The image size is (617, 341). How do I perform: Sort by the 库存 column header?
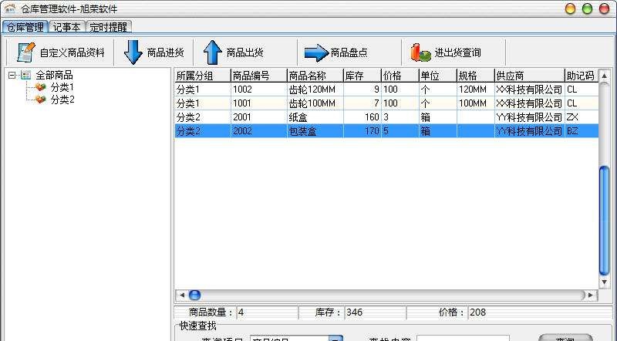(362, 75)
